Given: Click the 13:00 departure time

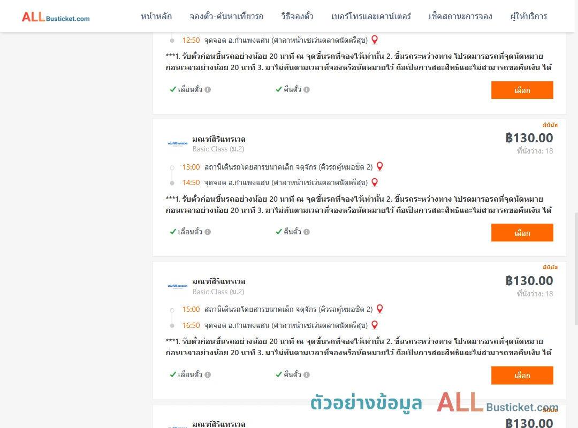Looking at the screenshot, I should point(191,167).
